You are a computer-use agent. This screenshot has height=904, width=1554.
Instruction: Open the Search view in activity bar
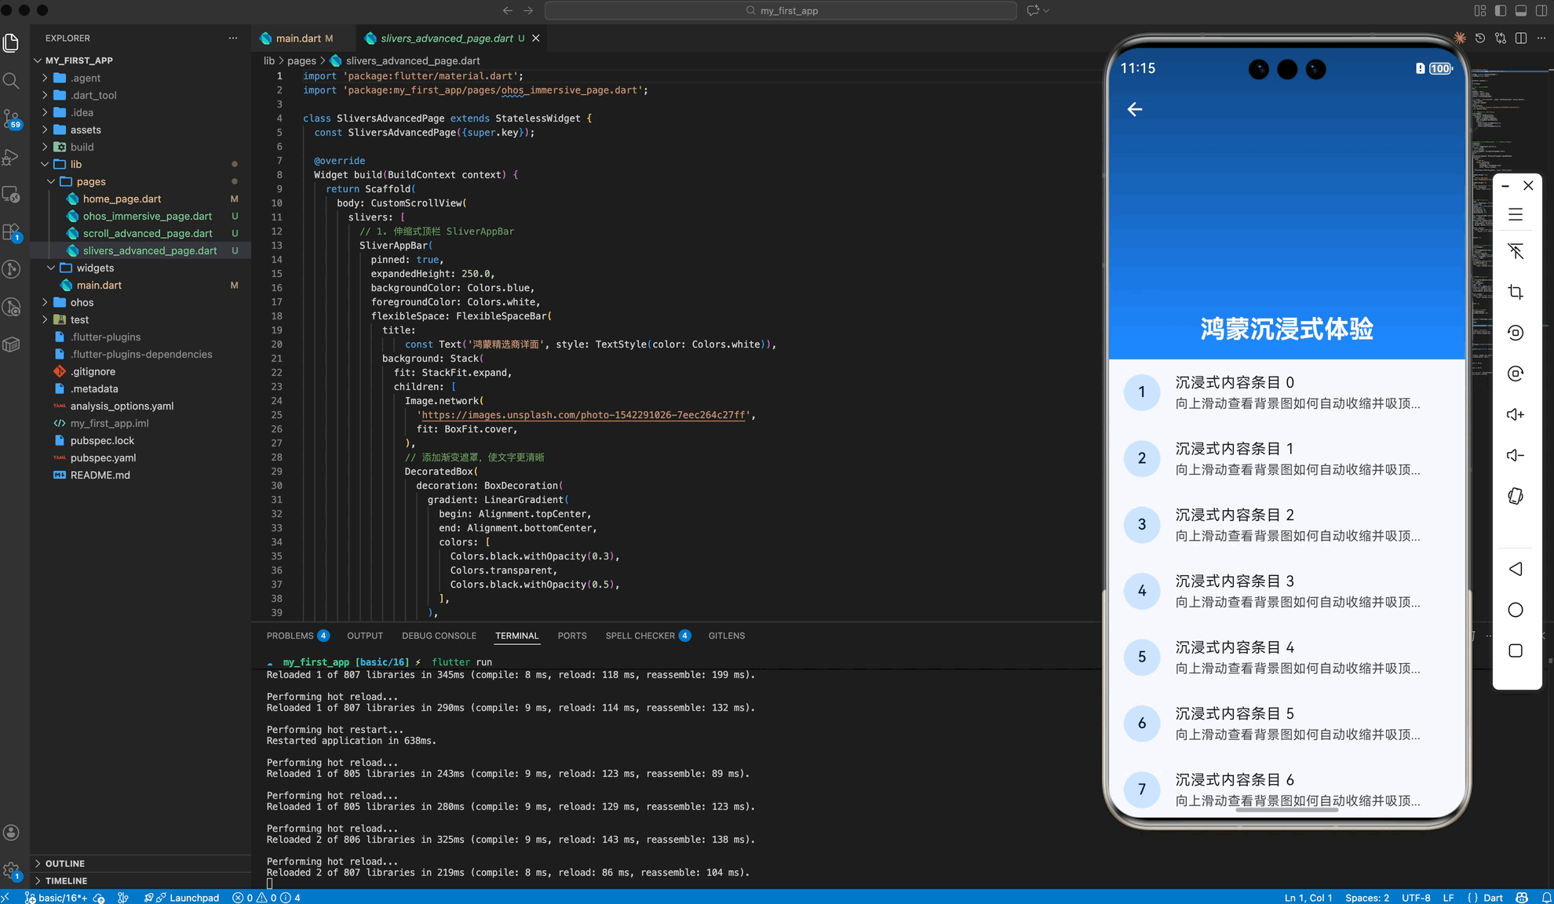pos(11,80)
